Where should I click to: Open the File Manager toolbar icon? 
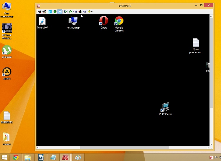pos(50,12)
